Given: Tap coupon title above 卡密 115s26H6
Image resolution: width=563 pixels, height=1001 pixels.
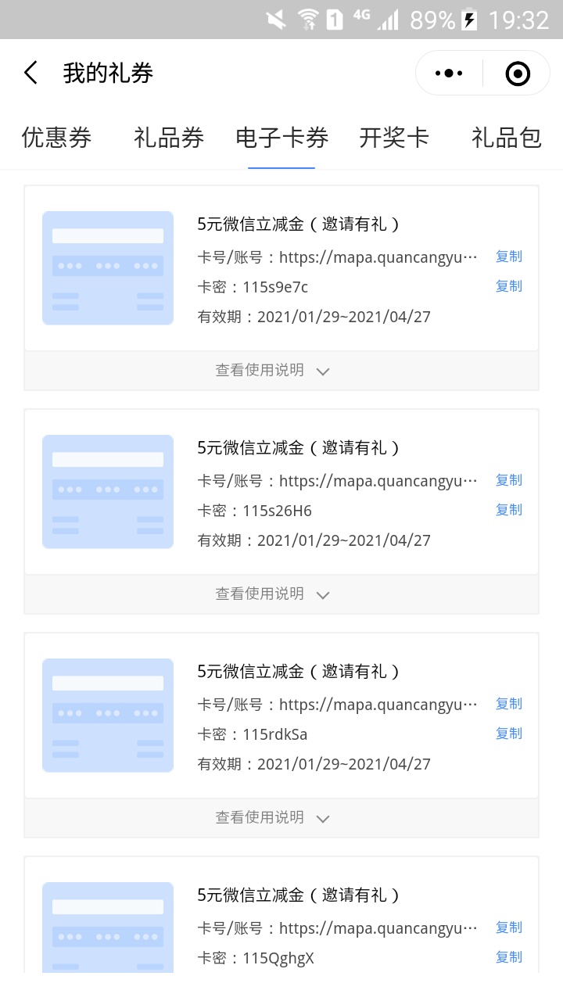Looking at the screenshot, I should [x=298, y=448].
